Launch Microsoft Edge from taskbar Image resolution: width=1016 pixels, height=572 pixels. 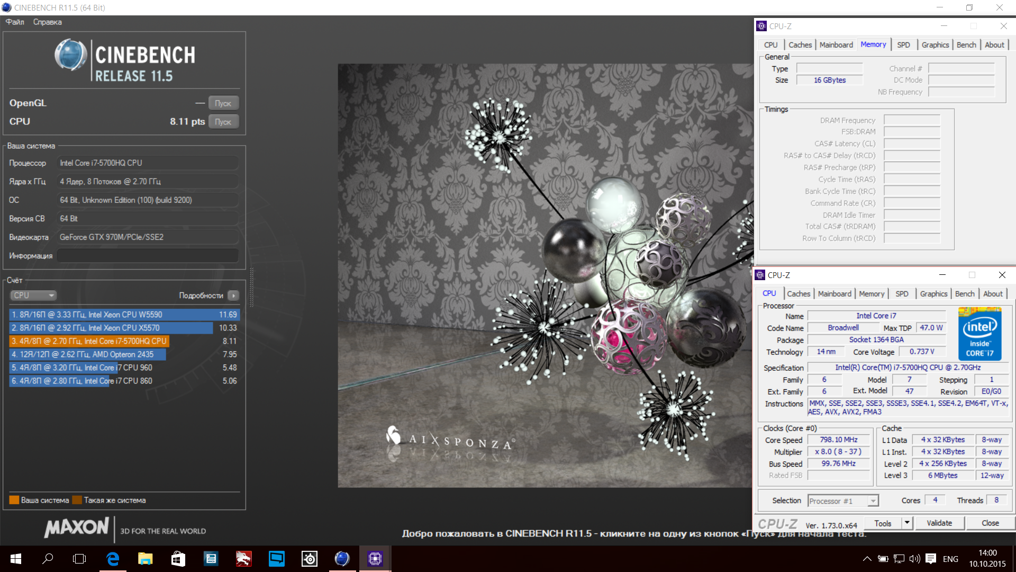tap(113, 559)
